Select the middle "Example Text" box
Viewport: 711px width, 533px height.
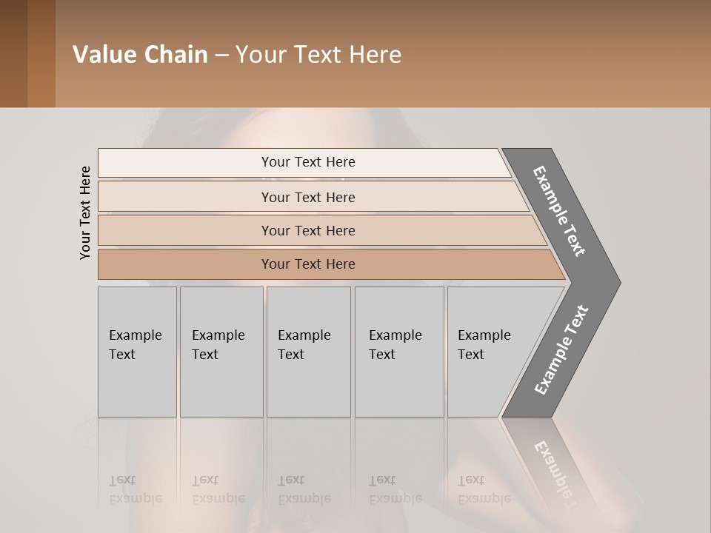(308, 352)
